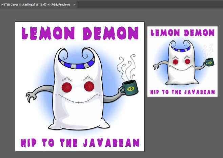Click the right red button eye on large ghost
Screen dimensions: 223x158
click(x=89, y=86)
